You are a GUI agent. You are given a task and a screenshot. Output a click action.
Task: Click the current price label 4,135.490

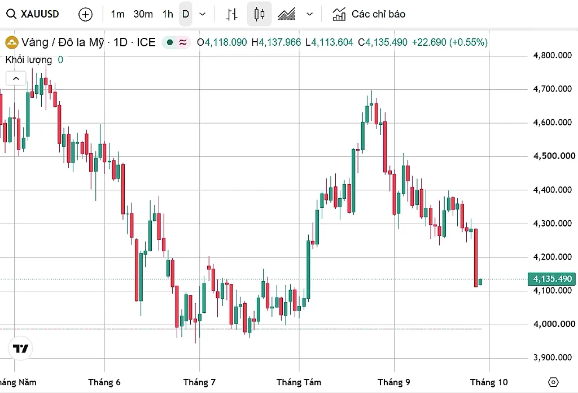[552, 279]
